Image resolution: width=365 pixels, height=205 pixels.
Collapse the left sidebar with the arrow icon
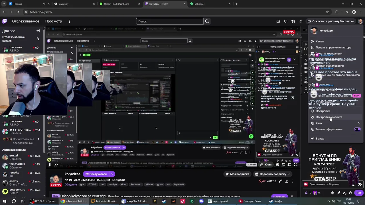[x=38, y=31]
